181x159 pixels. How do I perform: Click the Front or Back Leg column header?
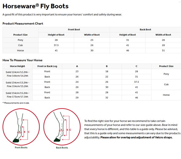(x=47, y=66)
